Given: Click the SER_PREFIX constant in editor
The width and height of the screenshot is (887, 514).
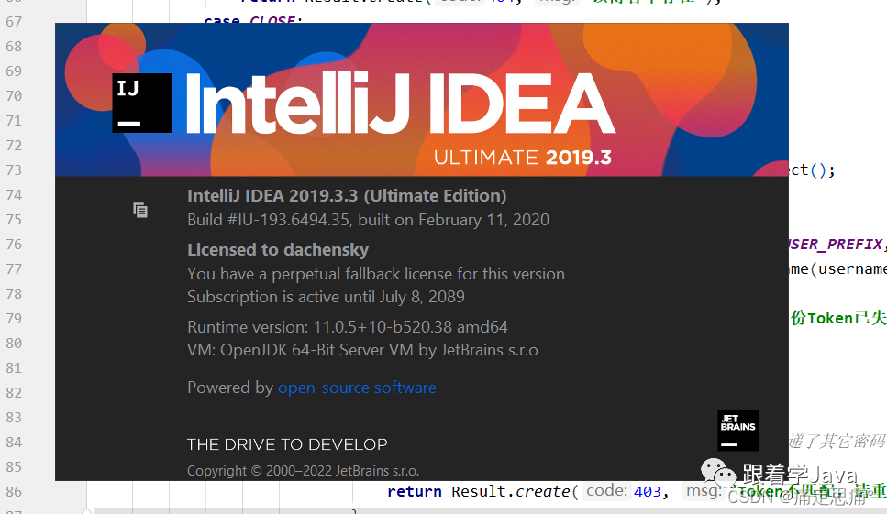Looking at the screenshot, I should point(836,244).
